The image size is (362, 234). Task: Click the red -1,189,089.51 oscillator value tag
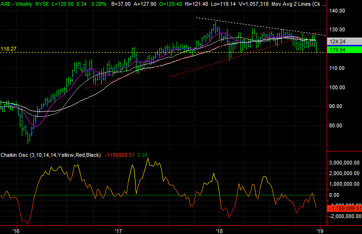(x=345, y=207)
